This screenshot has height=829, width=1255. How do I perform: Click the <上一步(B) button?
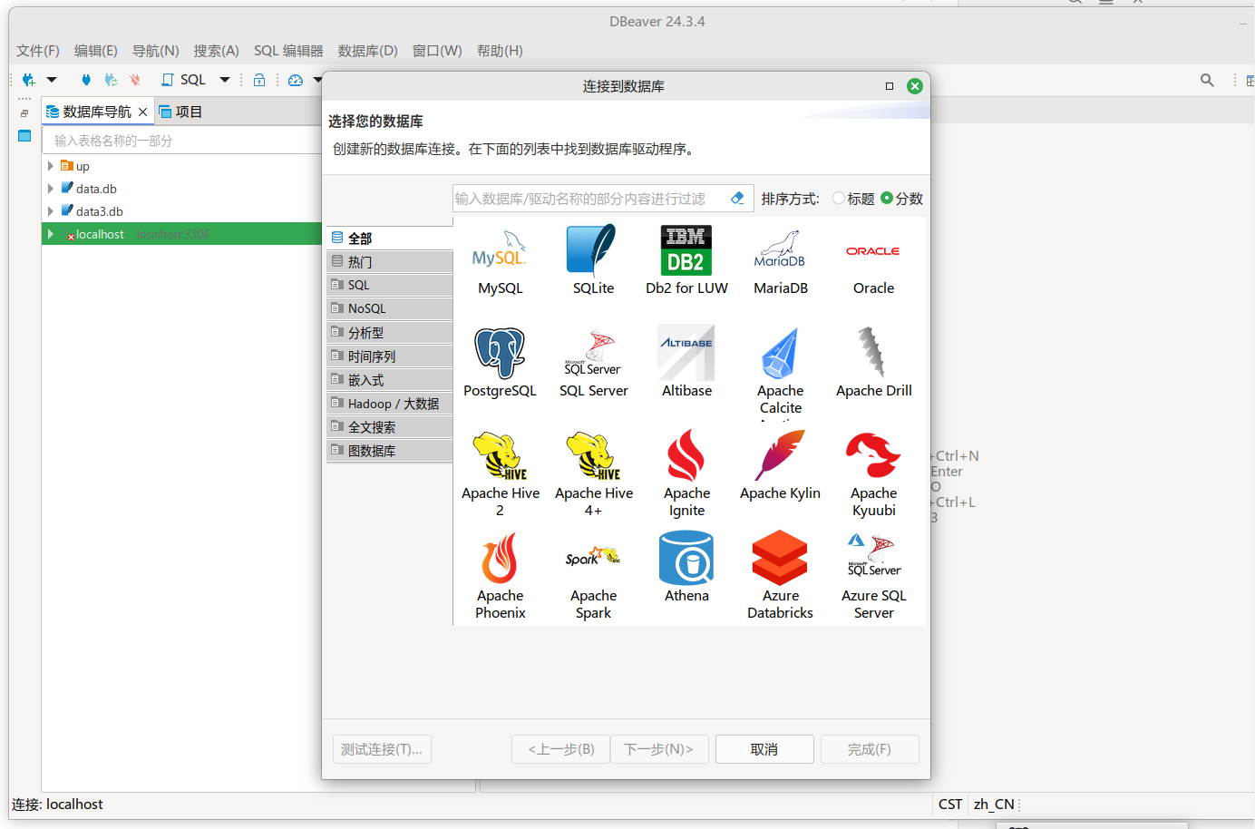(x=561, y=749)
